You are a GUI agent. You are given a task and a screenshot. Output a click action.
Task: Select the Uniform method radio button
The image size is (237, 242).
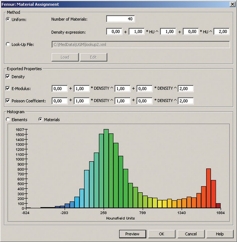pyautogui.click(x=8, y=19)
